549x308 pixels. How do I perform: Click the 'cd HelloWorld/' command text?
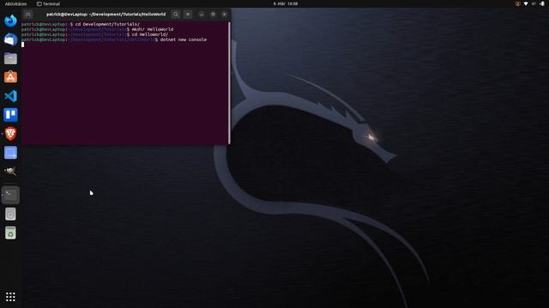[150, 34]
